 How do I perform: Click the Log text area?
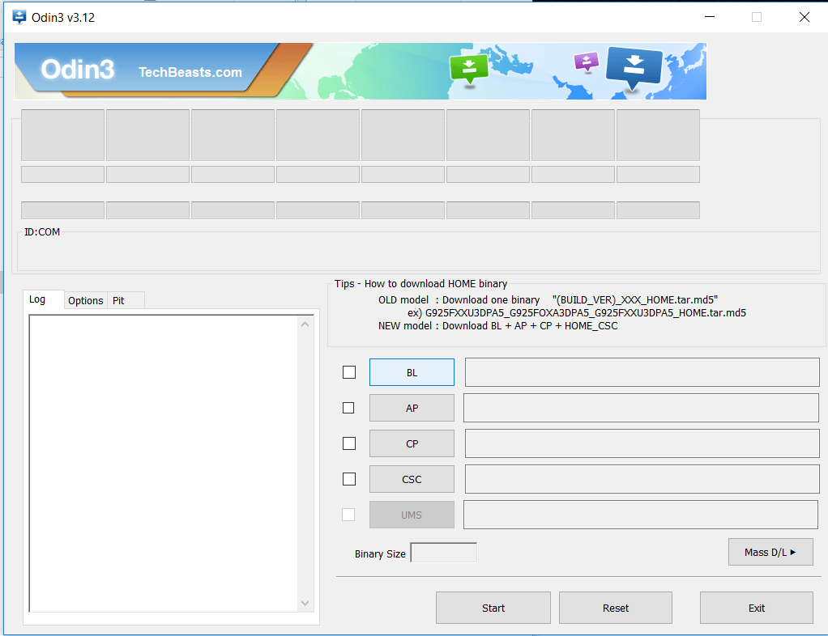[164, 464]
